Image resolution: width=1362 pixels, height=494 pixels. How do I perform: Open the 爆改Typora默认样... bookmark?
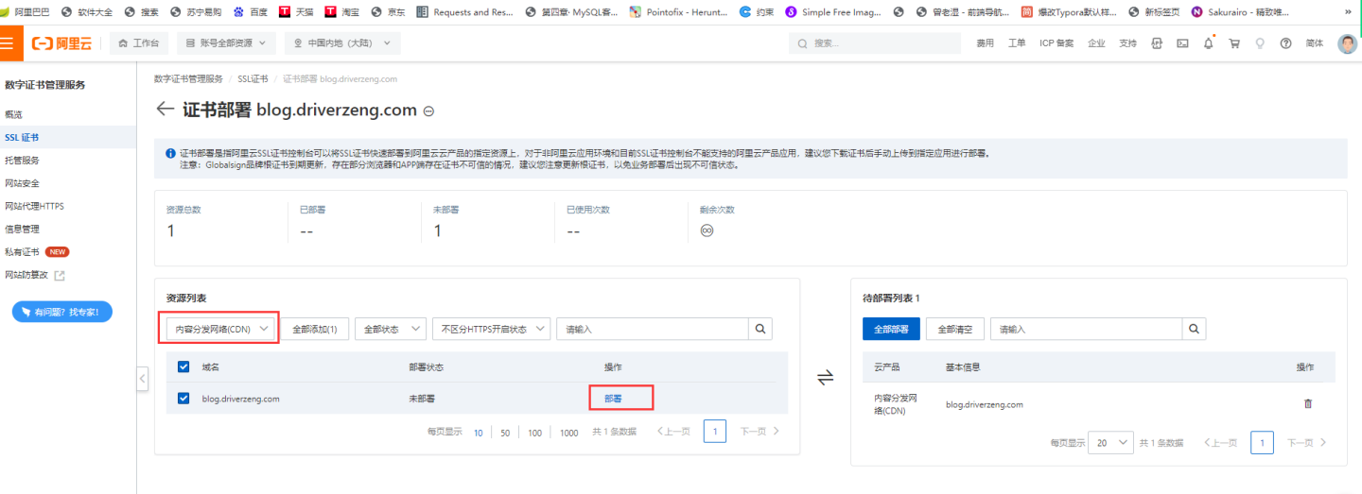(x=1068, y=12)
